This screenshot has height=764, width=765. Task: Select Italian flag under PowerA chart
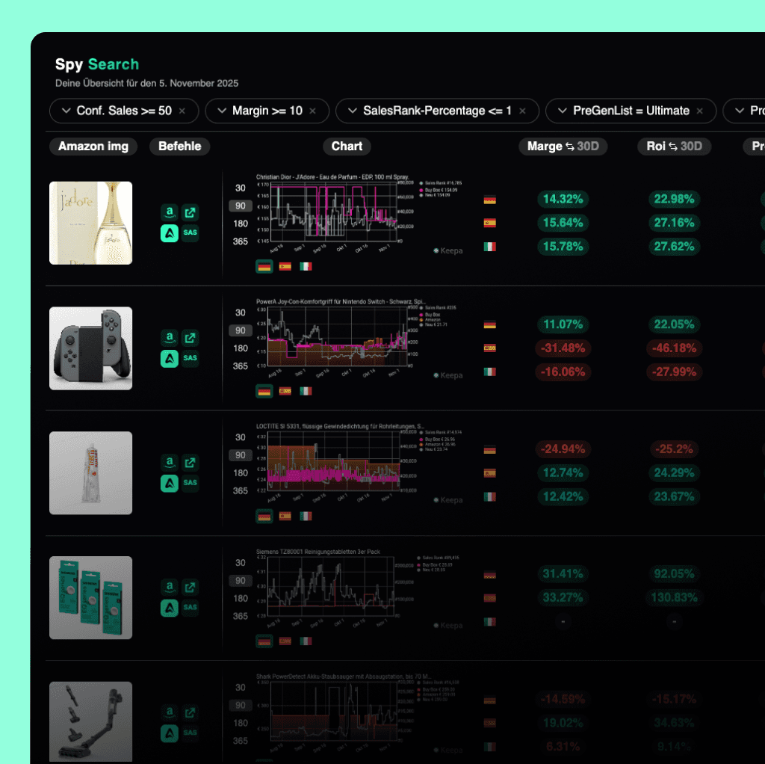point(306,391)
